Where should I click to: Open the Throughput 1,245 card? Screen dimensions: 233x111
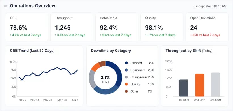point(72,27)
